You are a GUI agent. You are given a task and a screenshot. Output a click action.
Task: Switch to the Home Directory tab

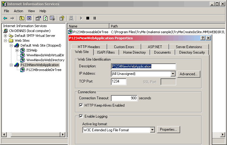134,52
